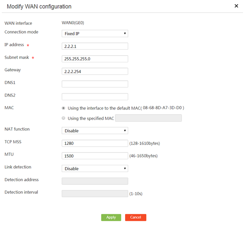The height and width of the screenshot is (225, 246).
Task: Expand the NAT function dropdown
Action: 95,131
